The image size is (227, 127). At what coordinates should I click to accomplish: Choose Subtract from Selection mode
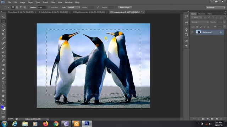[x=21, y=7]
